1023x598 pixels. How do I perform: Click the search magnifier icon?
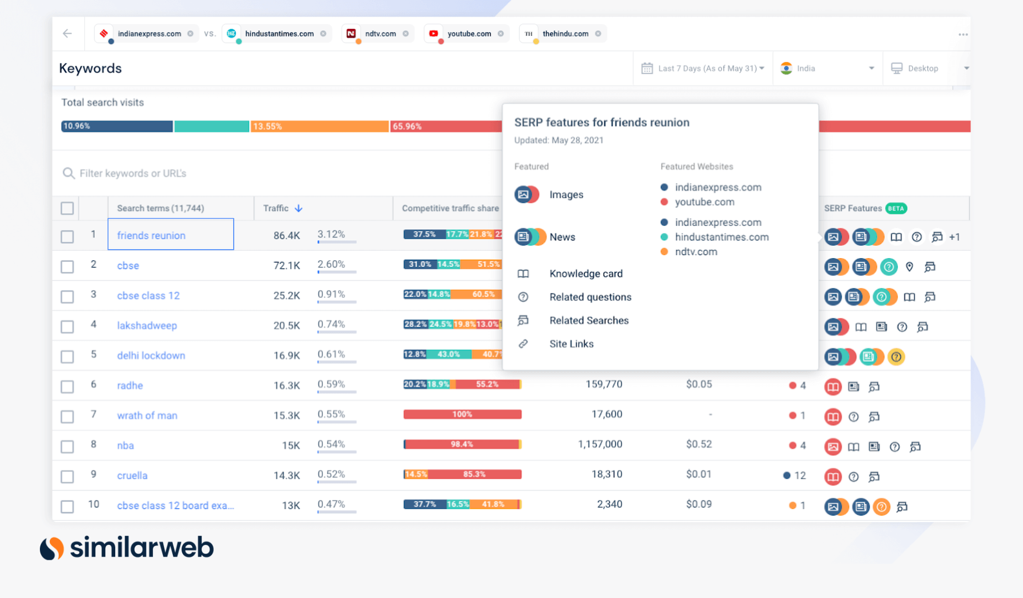click(x=69, y=173)
